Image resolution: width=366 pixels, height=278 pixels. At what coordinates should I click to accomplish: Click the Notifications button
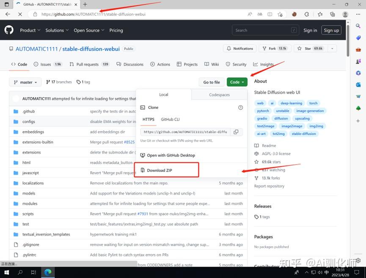point(240,49)
